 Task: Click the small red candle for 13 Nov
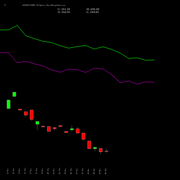coord(20,109)
